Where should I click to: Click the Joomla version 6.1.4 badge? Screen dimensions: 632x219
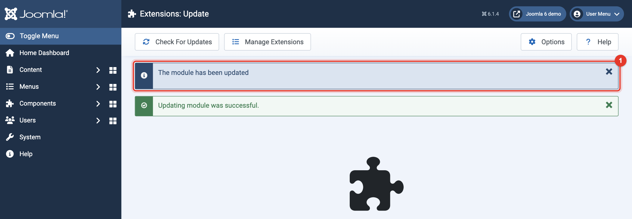click(x=490, y=14)
